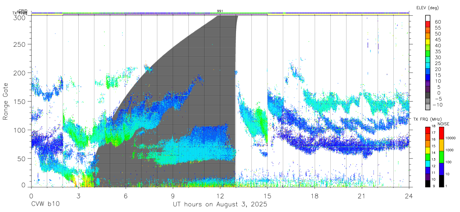Click the white top segment of the ELEV colorbar
The image size is (460, 212).
click(x=427, y=18)
